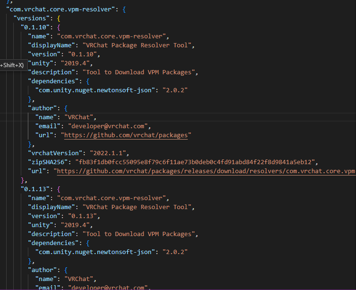The image size is (356, 290).
Task: Click the newtonsoft-json dependency key in the 0.1.10 block
Action: click(x=95, y=90)
